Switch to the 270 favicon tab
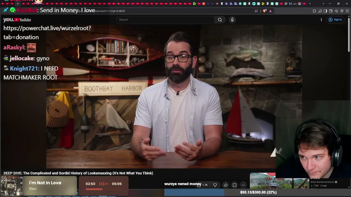 point(299,4)
